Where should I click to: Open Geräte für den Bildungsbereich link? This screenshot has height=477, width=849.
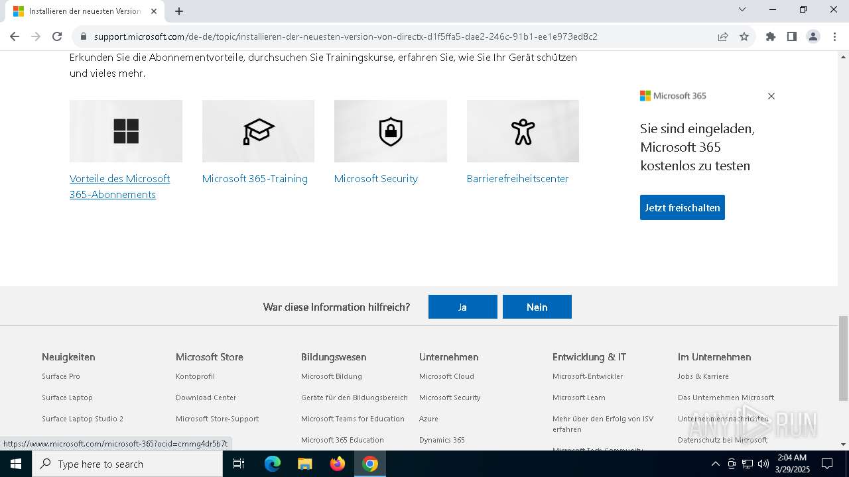coord(354,397)
